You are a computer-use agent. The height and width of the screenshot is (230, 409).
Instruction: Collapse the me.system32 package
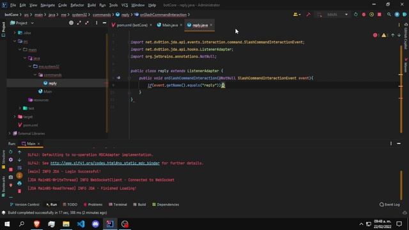30,66
